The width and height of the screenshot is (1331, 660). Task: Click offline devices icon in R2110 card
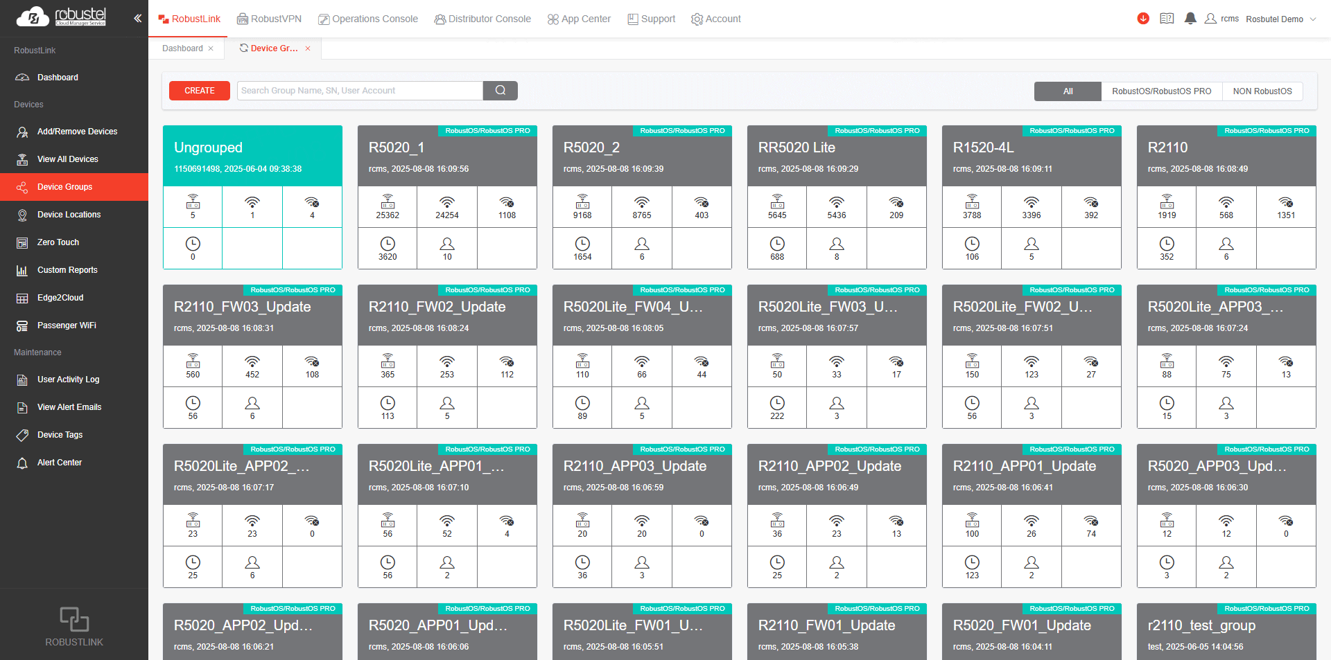click(x=1286, y=203)
